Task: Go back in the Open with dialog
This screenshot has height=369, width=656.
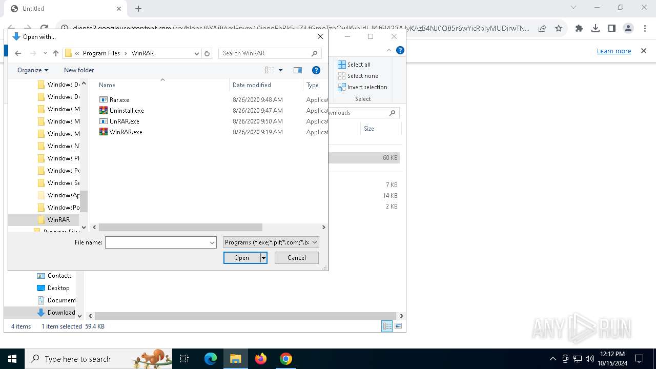Action: click(x=18, y=53)
